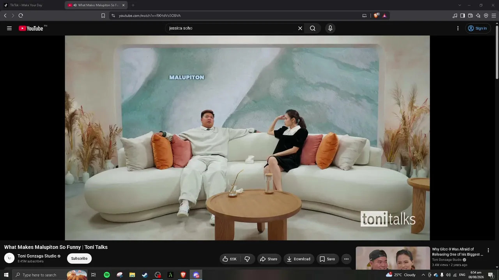This screenshot has width=499, height=280.
Task: View site information in address bar
Action: 113,16
